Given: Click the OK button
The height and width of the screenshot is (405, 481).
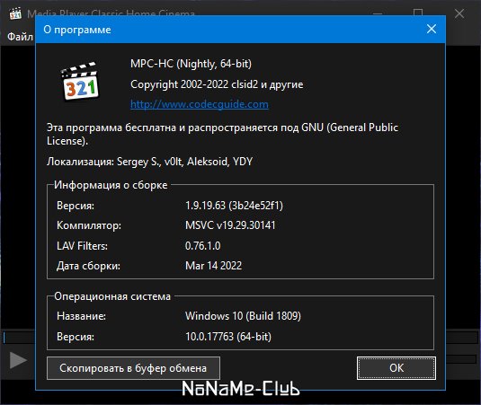Looking at the screenshot, I should [x=396, y=368].
